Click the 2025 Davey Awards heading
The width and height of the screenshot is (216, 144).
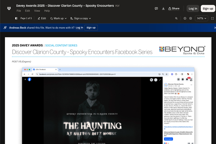pyautogui.click(x=27, y=46)
